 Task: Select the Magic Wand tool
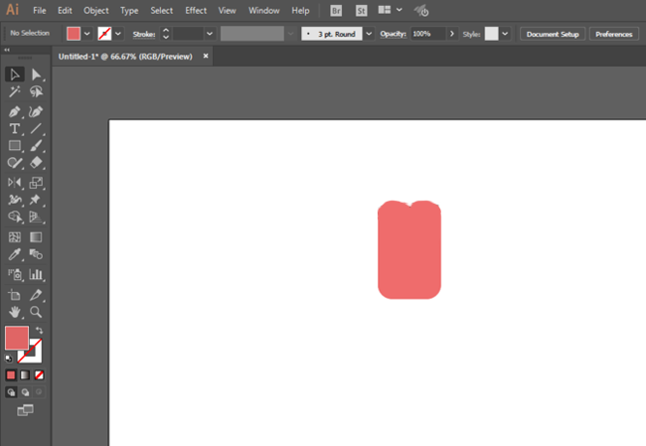tap(15, 91)
